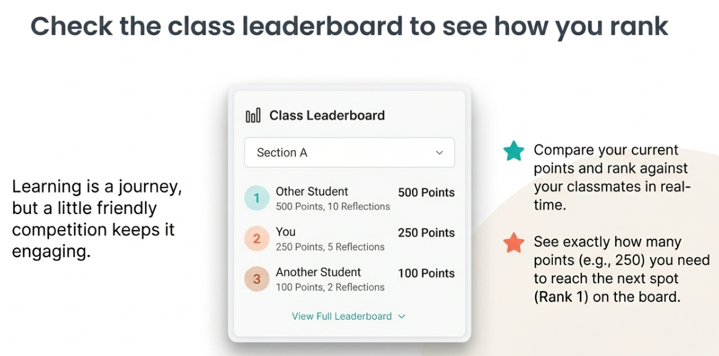Screen dimensions: 719x356
Task: Open the Section A dropdown
Action: (349, 152)
